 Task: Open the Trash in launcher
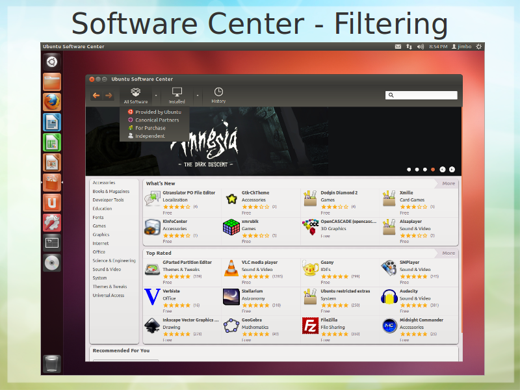(x=52, y=363)
